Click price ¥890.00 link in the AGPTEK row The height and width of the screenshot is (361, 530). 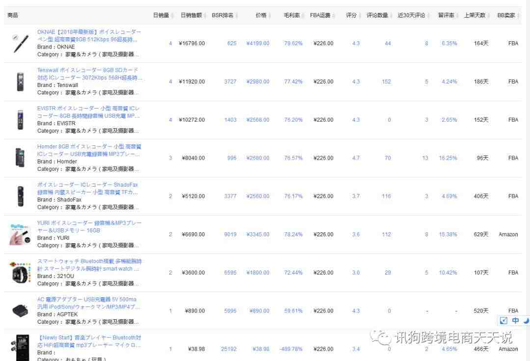[x=259, y=311]
